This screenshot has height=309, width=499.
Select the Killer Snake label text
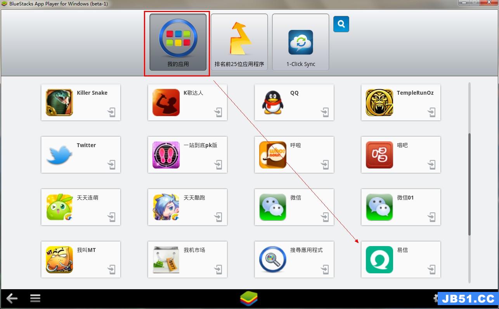click(x=92, y=93)
